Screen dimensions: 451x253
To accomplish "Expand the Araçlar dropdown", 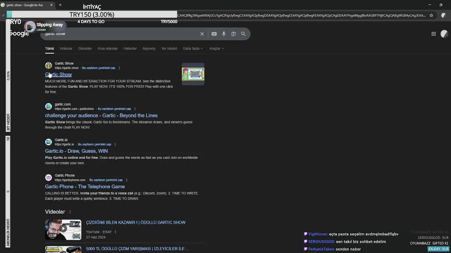I will (216, 48).
